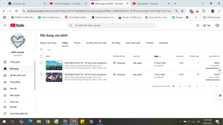Image resolution: width=223 pixels, height=125 pixels.
Task: Focus the Tìm kiếm trên kênh search box
Action: 111,26
